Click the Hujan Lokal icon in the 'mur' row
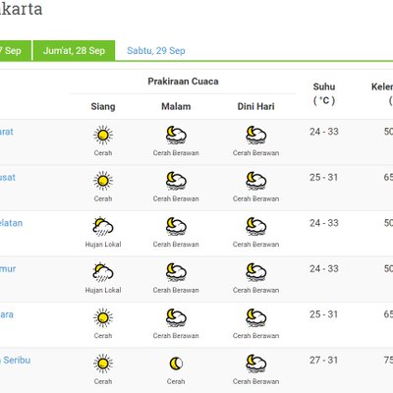 click(103, 272)
